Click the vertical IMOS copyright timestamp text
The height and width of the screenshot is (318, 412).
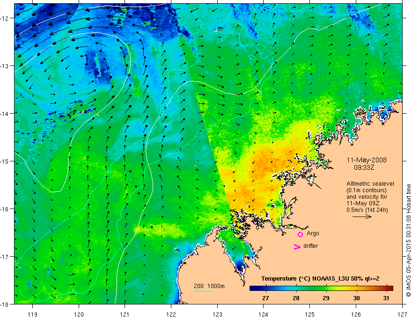click(x=408, y=240)
